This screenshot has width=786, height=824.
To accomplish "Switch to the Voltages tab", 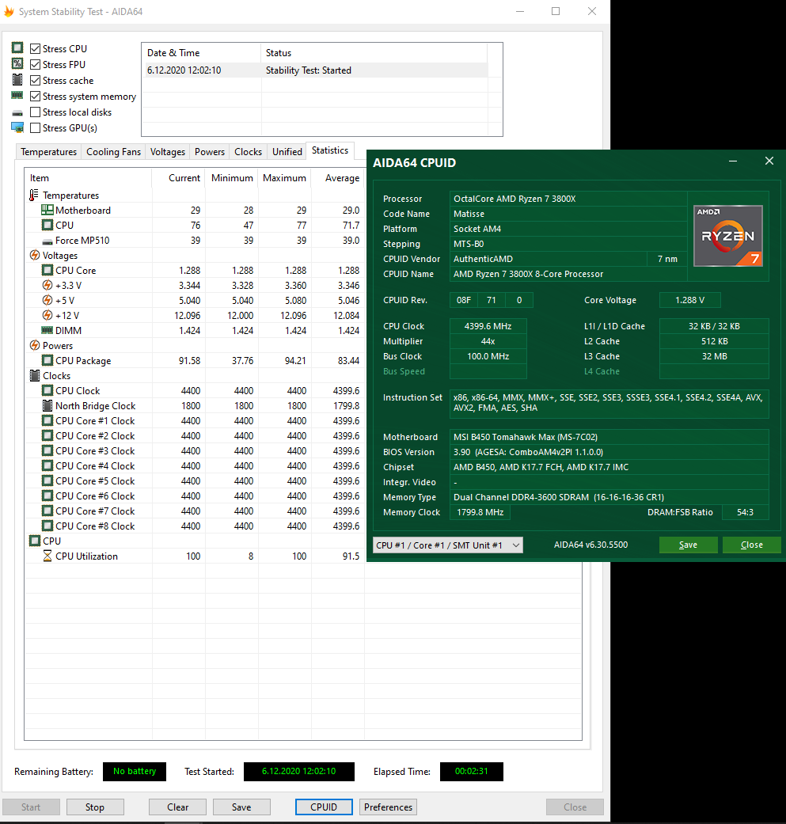I will tap(168, 152).
